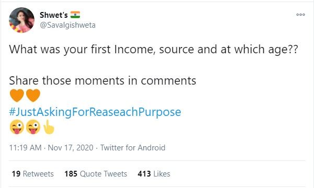Open the three-dot more options menu

[x=300, y=15]
